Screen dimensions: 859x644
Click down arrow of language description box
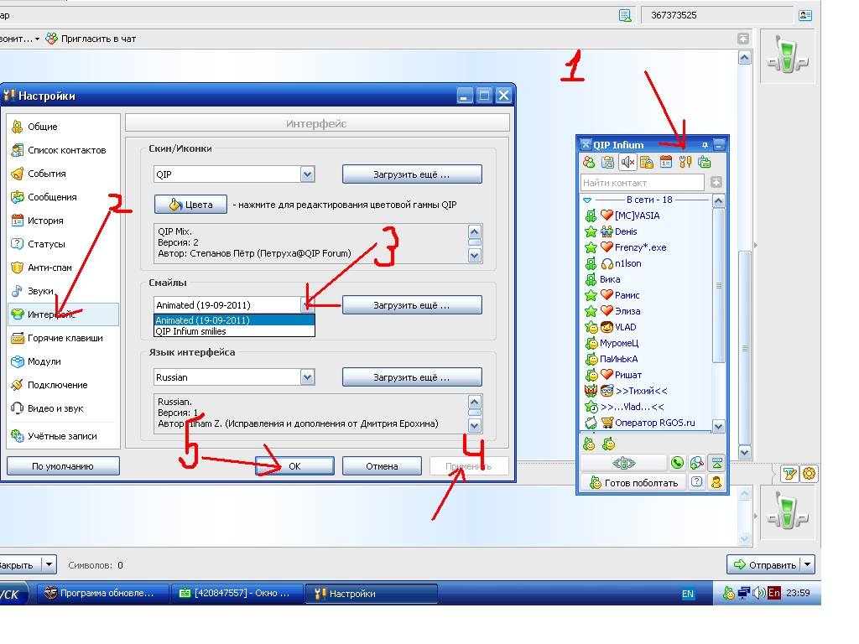tap(475, 425)
